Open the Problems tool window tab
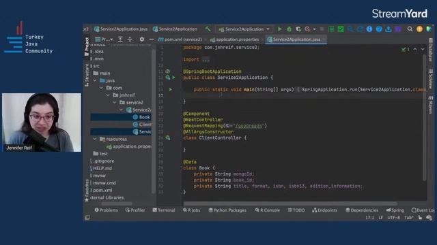 click(107, 210)
